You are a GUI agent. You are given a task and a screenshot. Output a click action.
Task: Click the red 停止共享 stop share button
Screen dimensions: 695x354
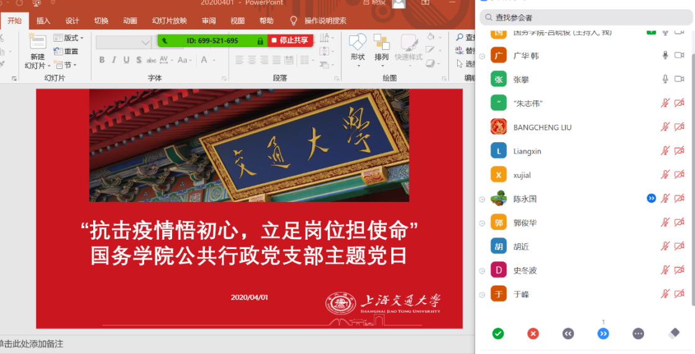290,40
